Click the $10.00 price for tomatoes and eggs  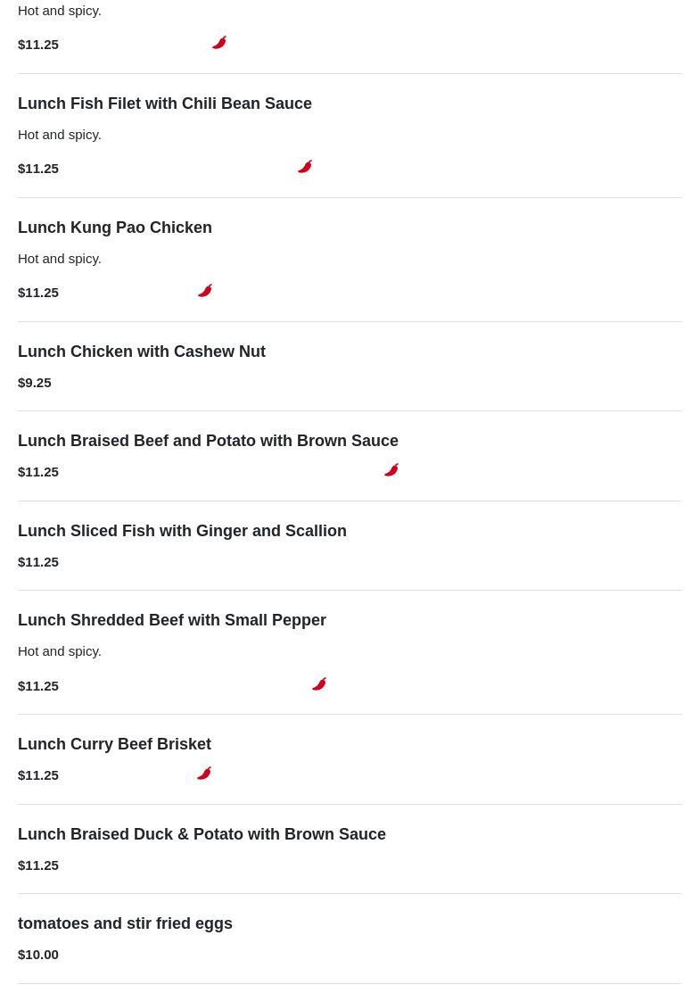38,955
